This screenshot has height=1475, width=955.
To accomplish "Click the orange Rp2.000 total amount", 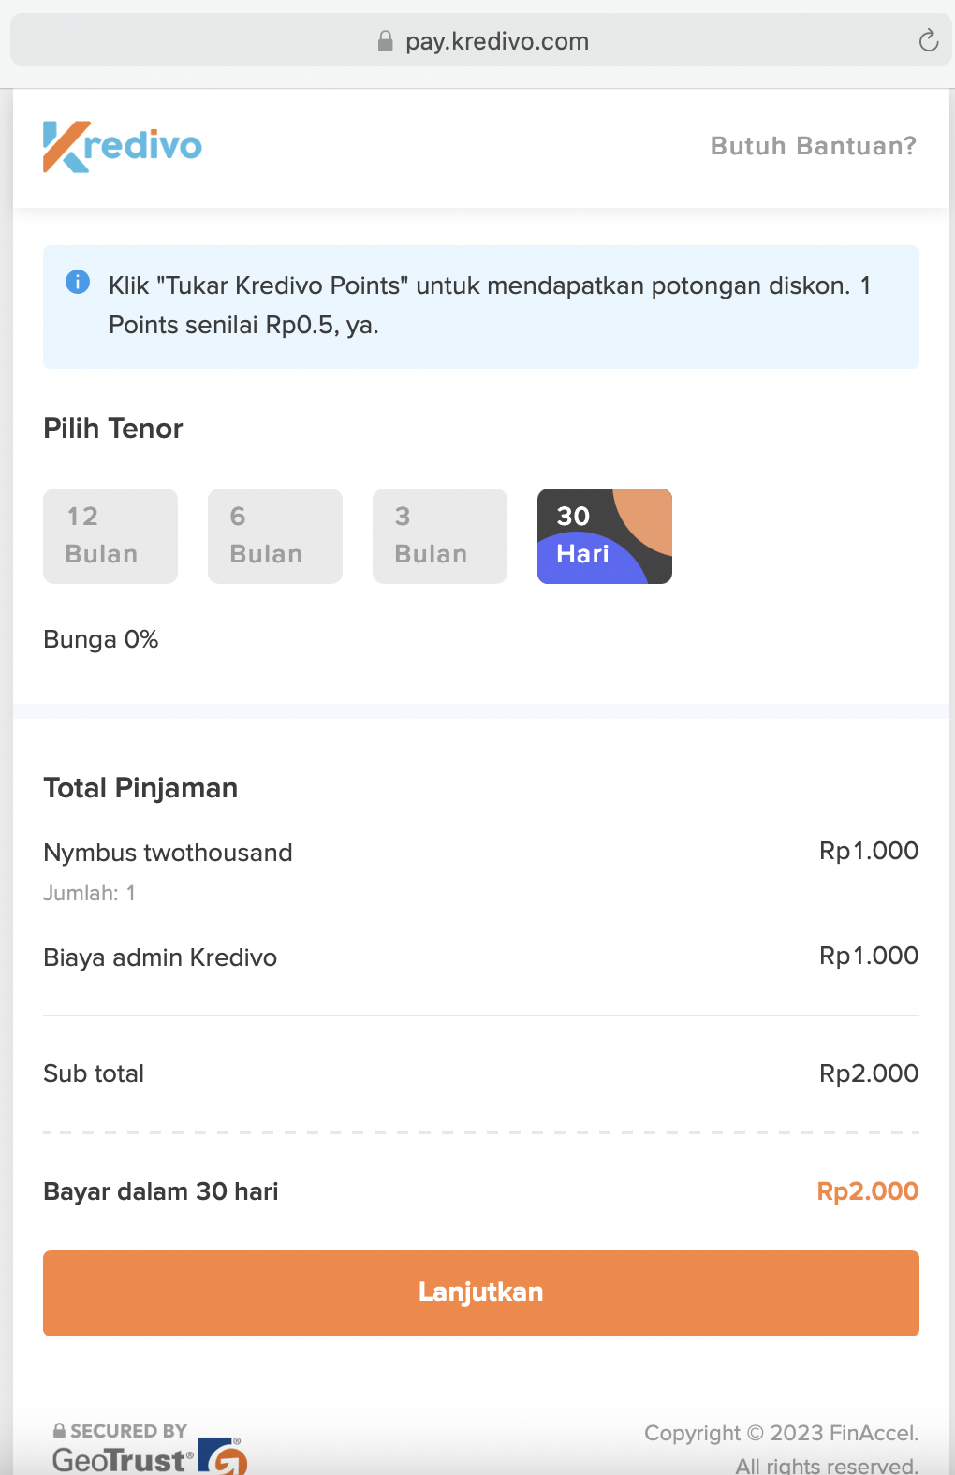I will point(868,1191).
